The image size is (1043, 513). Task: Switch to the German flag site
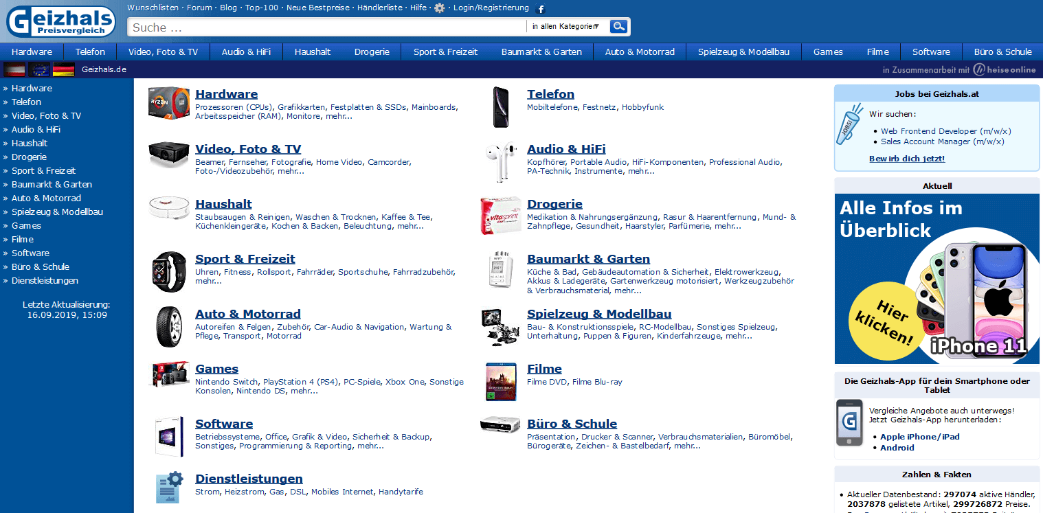click(64, 69)
